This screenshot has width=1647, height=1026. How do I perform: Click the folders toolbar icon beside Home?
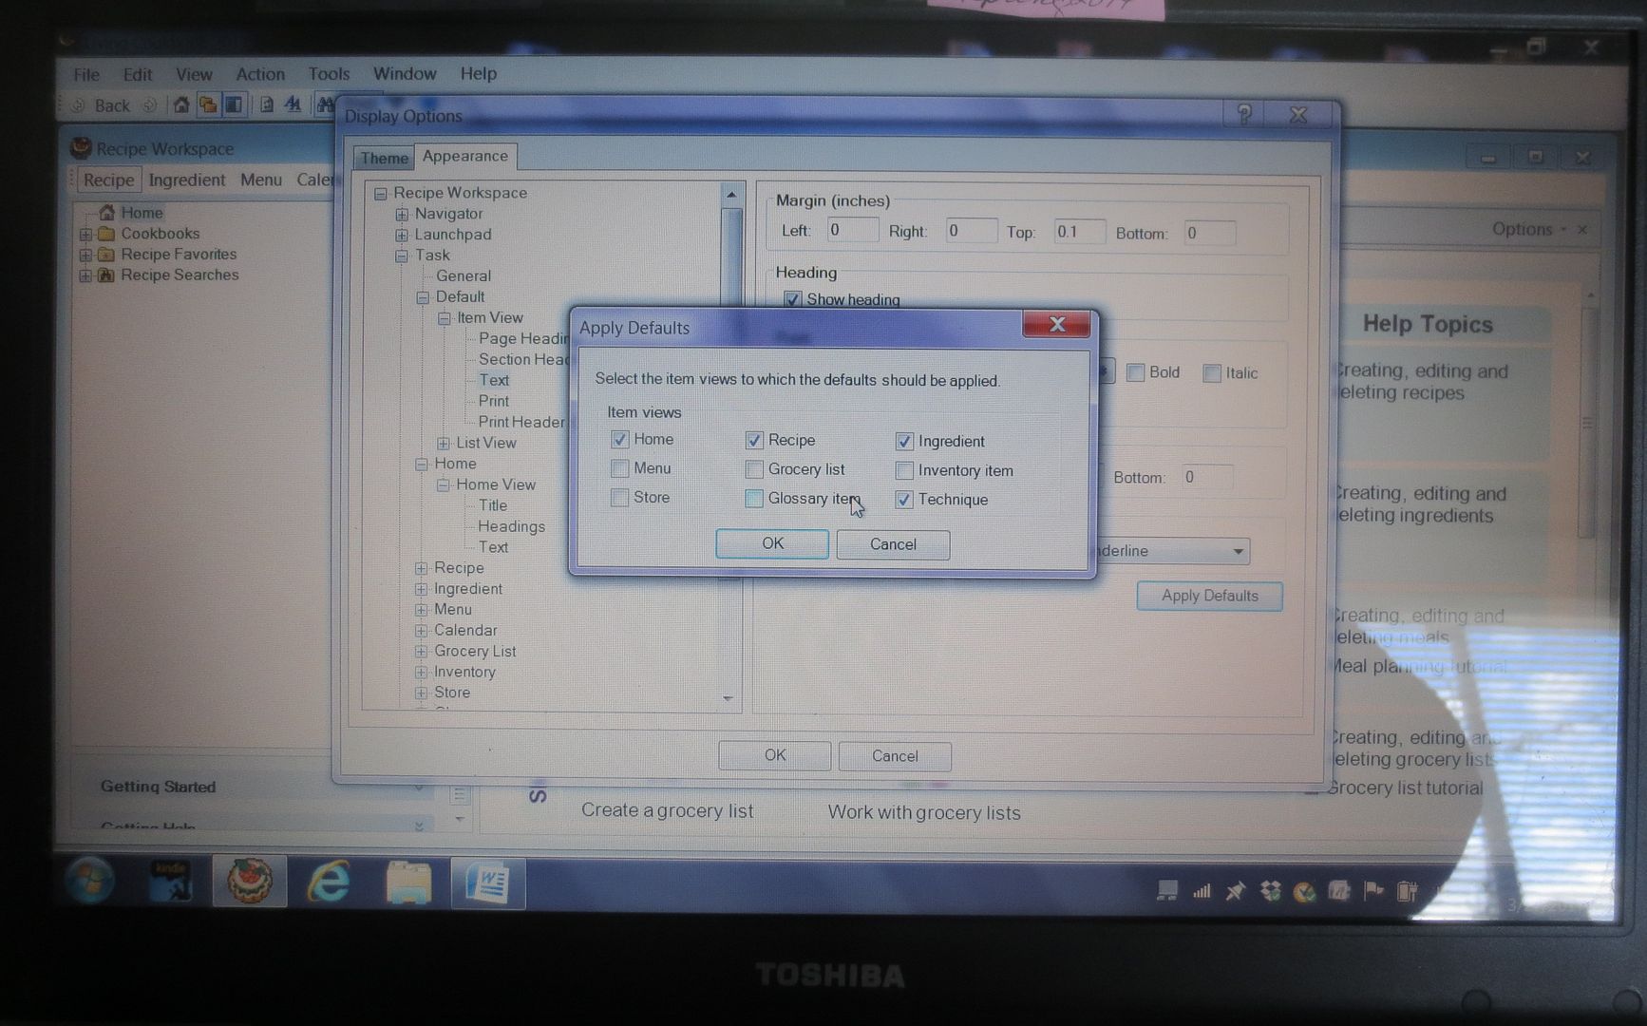point(207,104)
